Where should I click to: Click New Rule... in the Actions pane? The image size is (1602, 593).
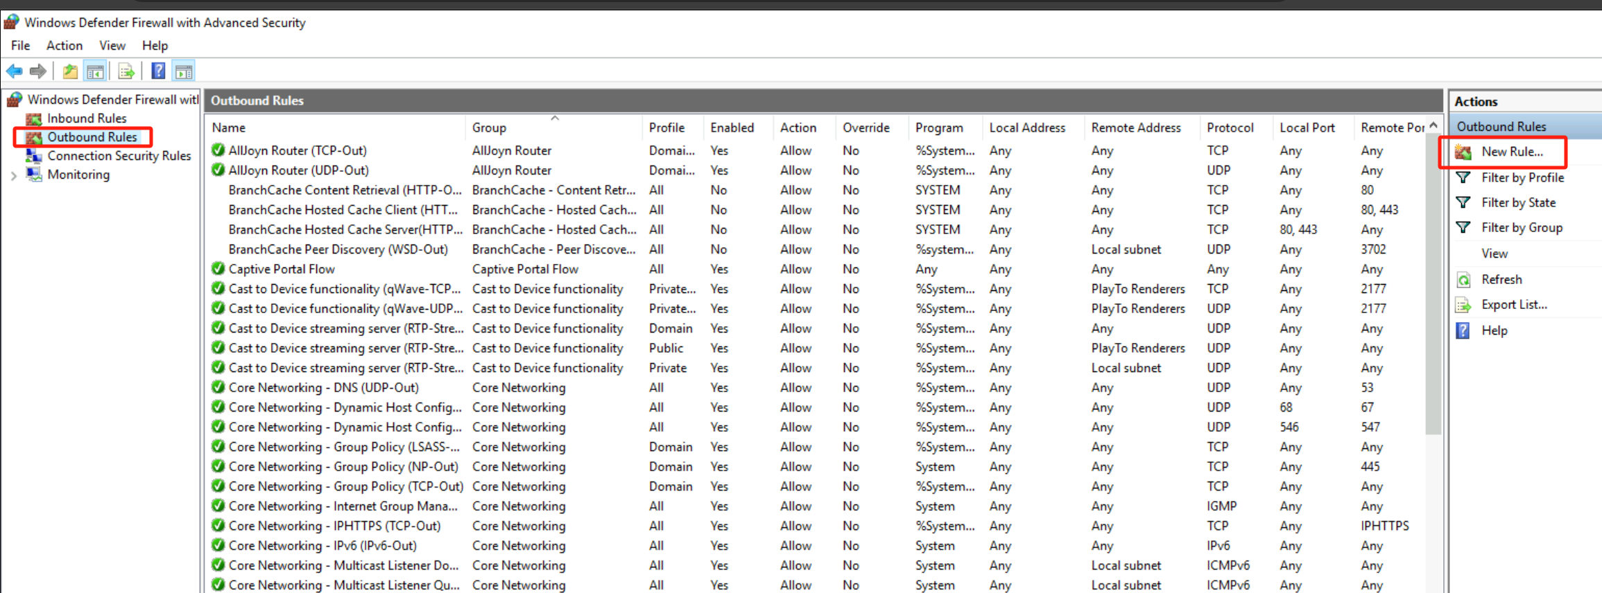[1513, 152]
